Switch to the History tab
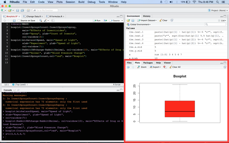This screenshot has width=229, height=143. pos(147,16)
